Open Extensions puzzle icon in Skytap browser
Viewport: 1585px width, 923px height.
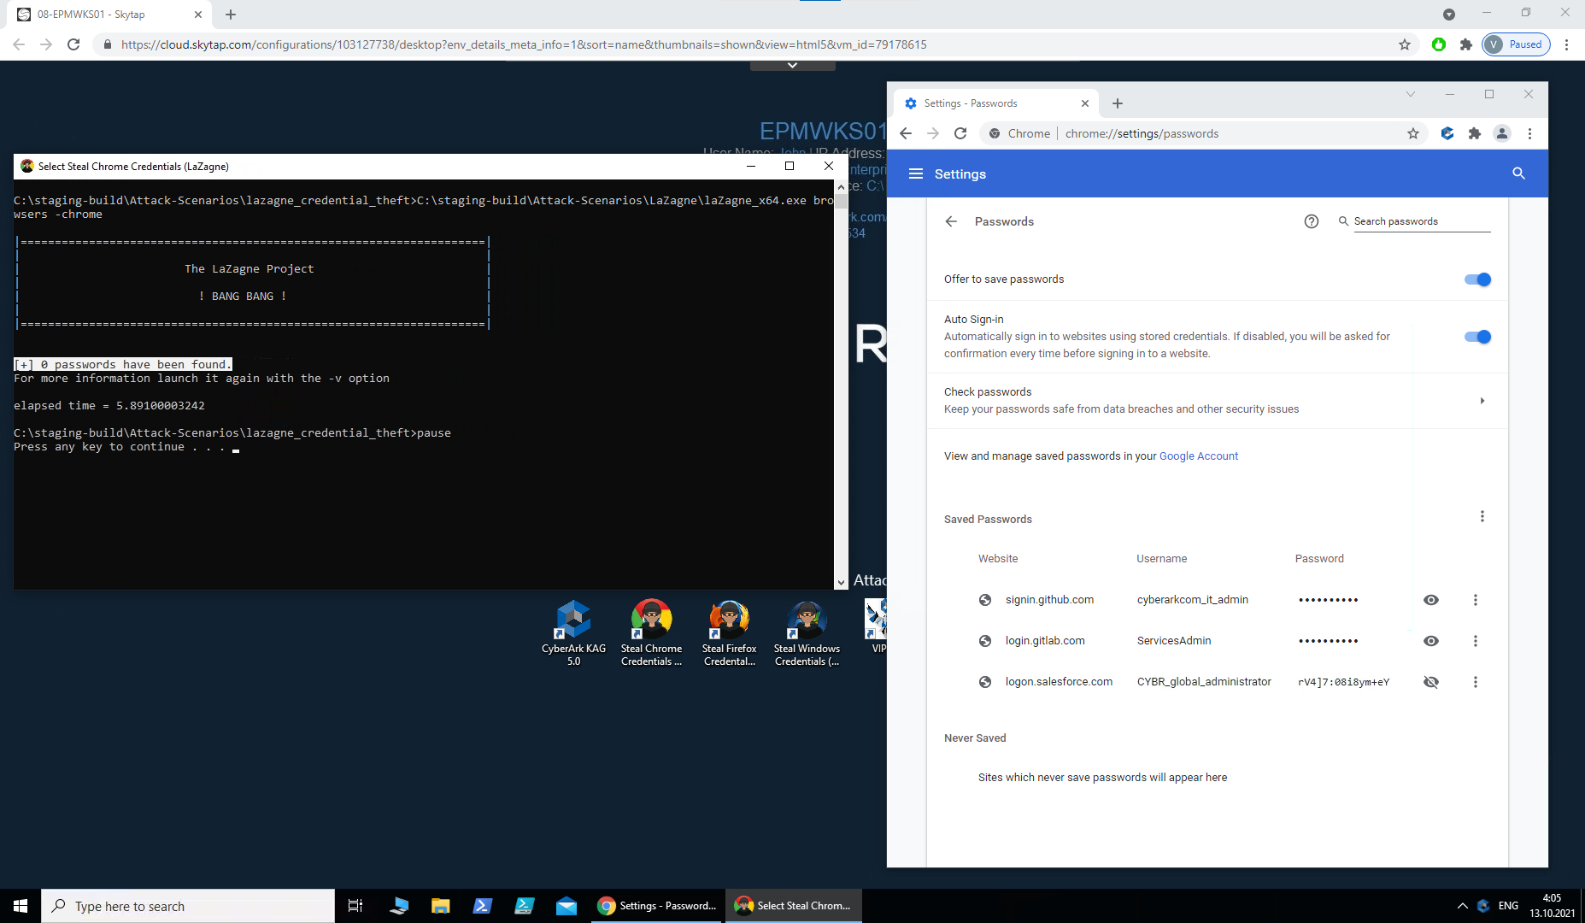(x=1466, y=44)
